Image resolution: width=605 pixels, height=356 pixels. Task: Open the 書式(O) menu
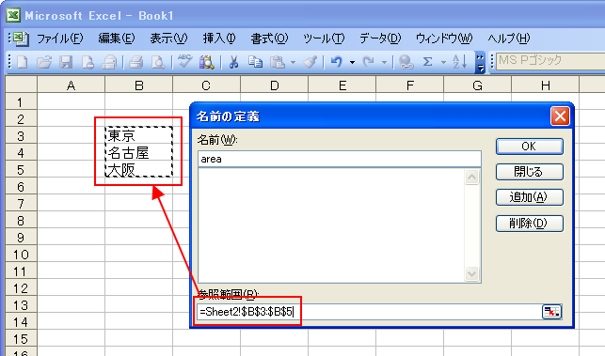[269, 39]
